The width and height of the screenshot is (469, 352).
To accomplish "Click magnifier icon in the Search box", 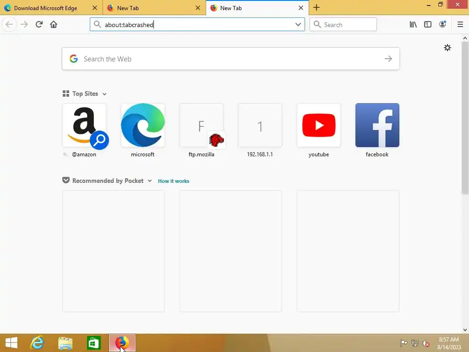I will pos(317,24).
